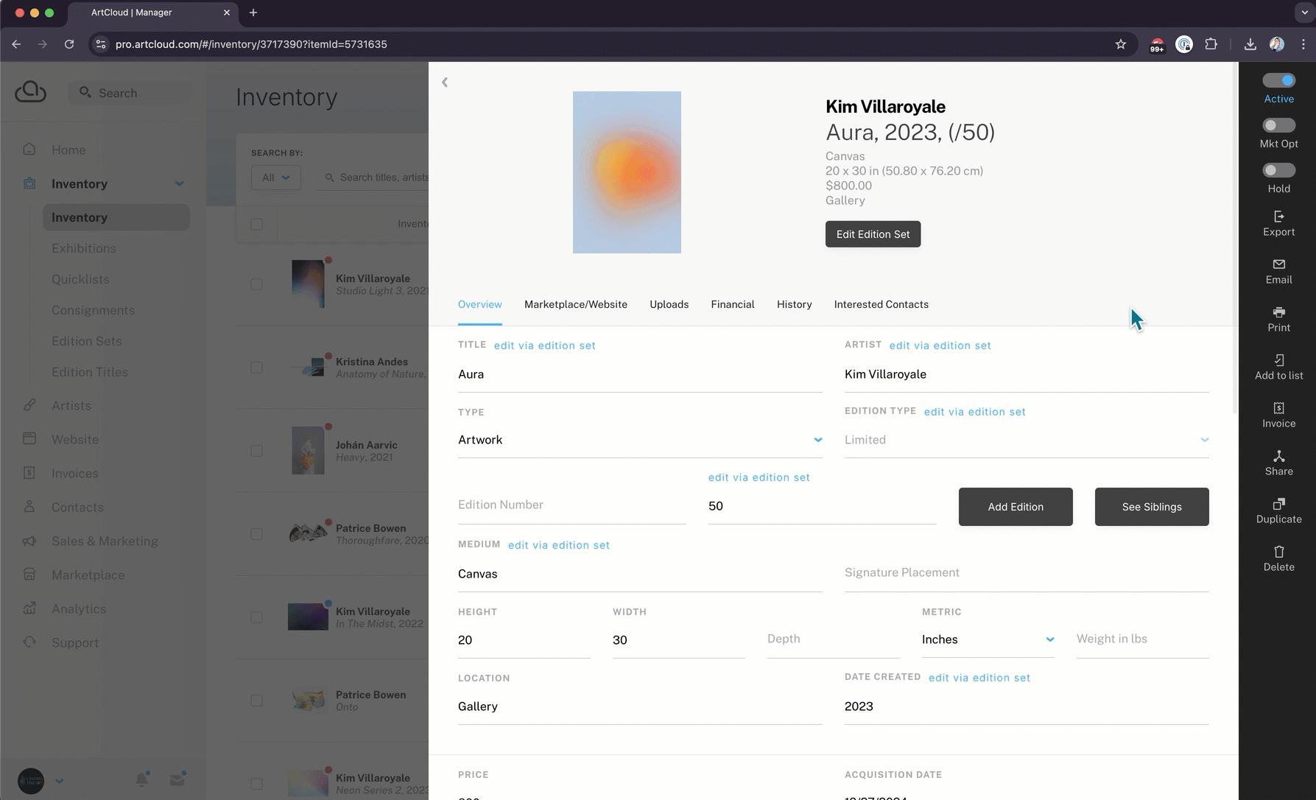
Task: Click Medium's edit via edition set link
Action: pyautogui.click(x=559, y=545)
